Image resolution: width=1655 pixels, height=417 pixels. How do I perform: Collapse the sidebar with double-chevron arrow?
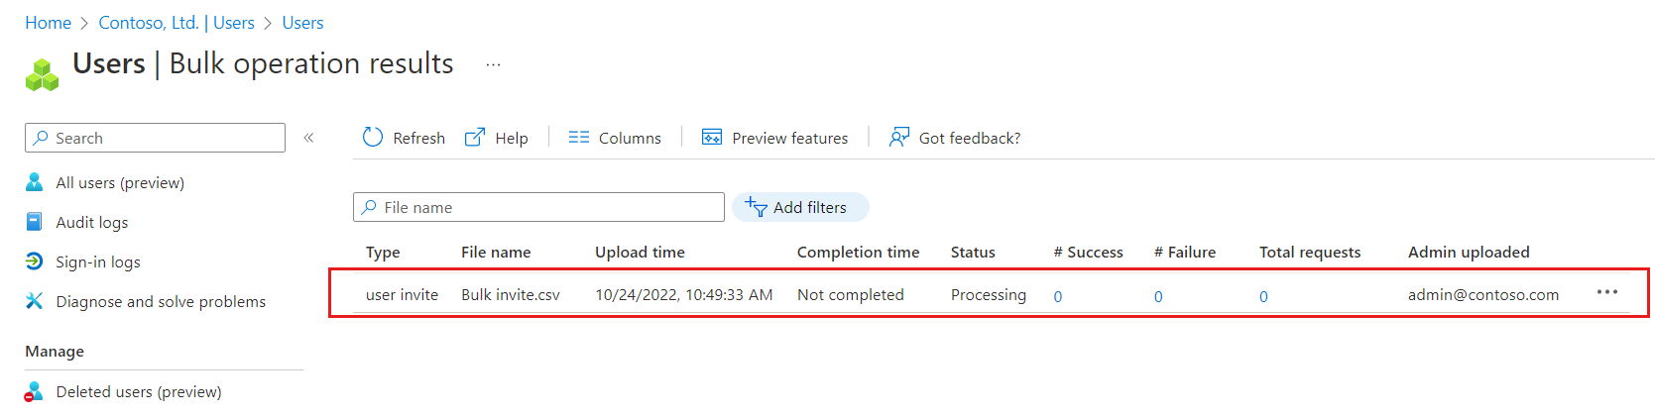click(308, 138)
